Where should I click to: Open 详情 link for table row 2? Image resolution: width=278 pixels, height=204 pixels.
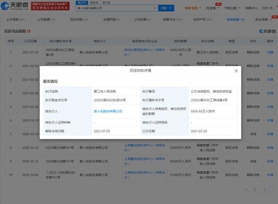[270, 66]
